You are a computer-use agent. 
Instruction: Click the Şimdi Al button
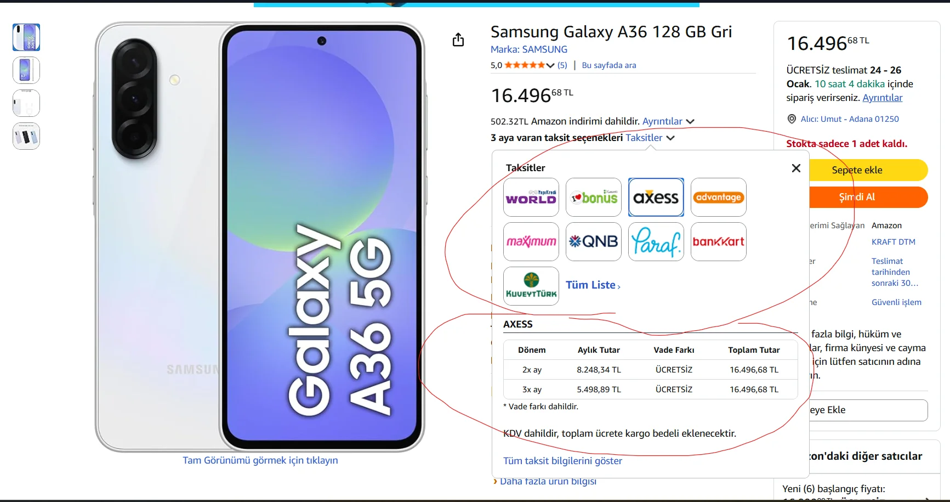tap(857, 197)
